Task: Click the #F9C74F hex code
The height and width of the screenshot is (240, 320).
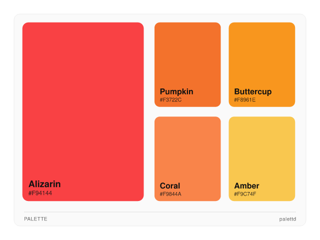Action: coord(245,194)
